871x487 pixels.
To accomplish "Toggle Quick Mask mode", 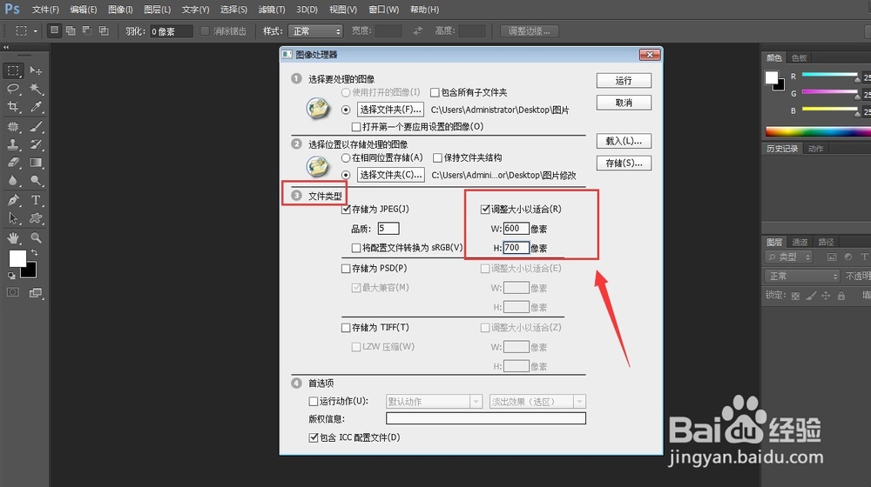I will coord(13,292).
